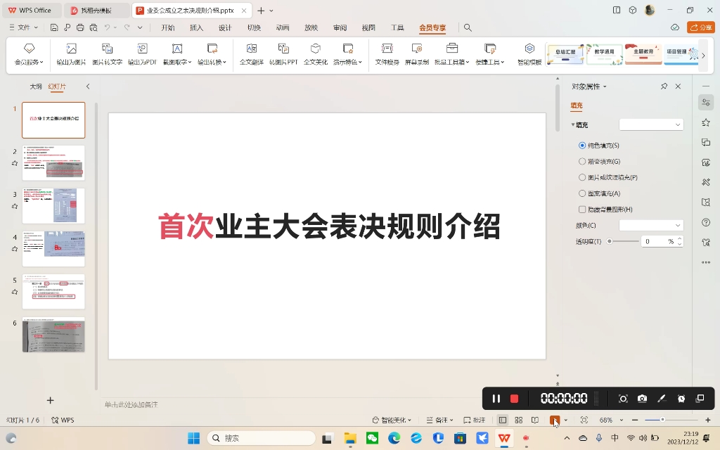Open the 填充 fill dropdown list
Viewport: 720px width, 450px height.
651,124
